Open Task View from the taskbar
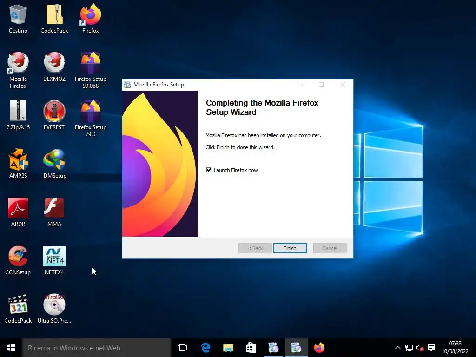Viewport: 476px width, 357px height. click(x=182, y=348)
